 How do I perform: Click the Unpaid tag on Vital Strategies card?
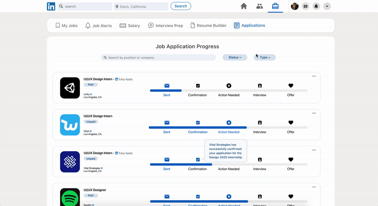91,159
